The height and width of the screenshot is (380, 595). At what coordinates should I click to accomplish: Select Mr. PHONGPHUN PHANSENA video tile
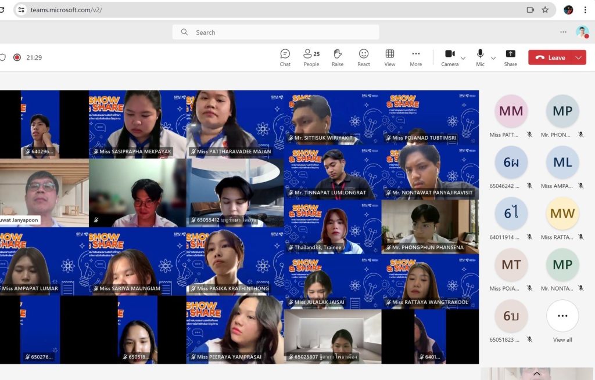tap(431, 227)
